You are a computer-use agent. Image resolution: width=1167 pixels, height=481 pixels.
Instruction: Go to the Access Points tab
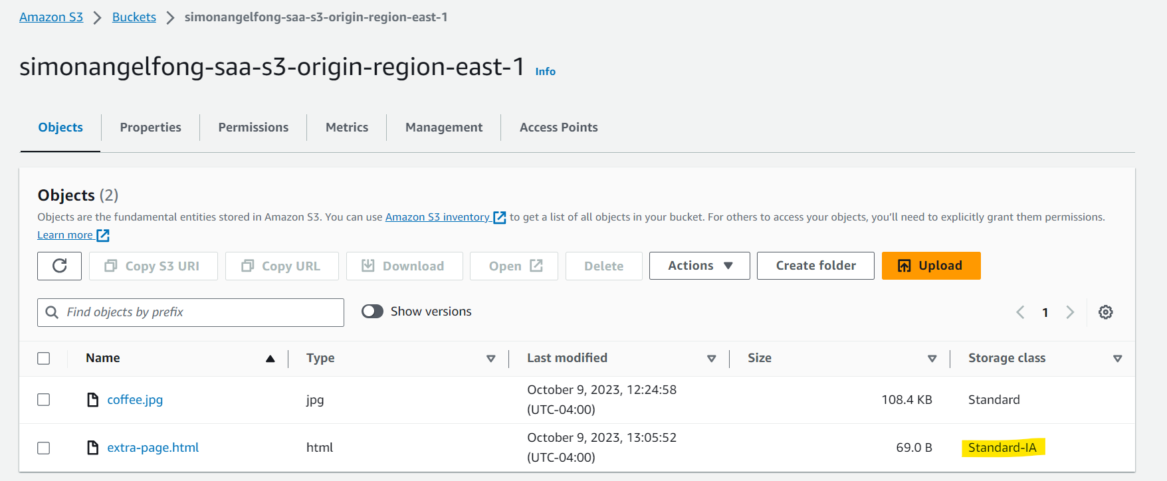(559, 128)
